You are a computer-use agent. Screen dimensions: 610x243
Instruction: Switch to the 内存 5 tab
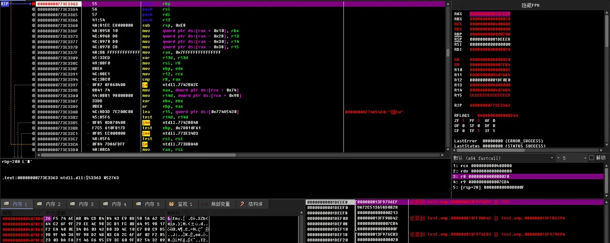pos(148,204)
